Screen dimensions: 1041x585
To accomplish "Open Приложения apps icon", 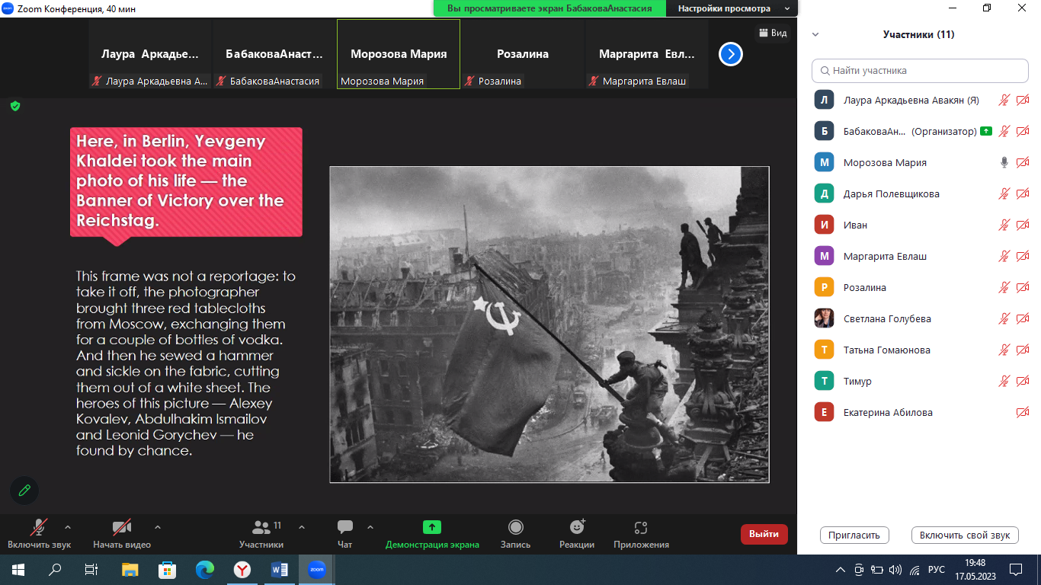I will coord(641,527).
